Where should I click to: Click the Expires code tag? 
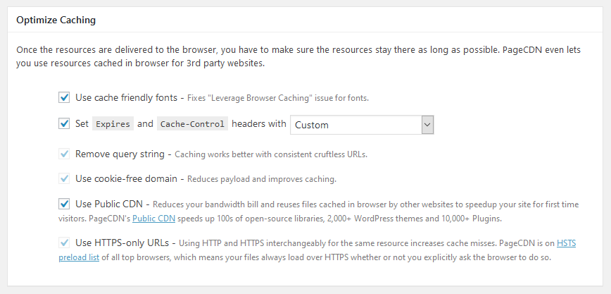(113, 124)
